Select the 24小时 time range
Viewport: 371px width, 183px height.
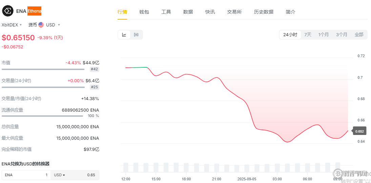click(290, 35)
